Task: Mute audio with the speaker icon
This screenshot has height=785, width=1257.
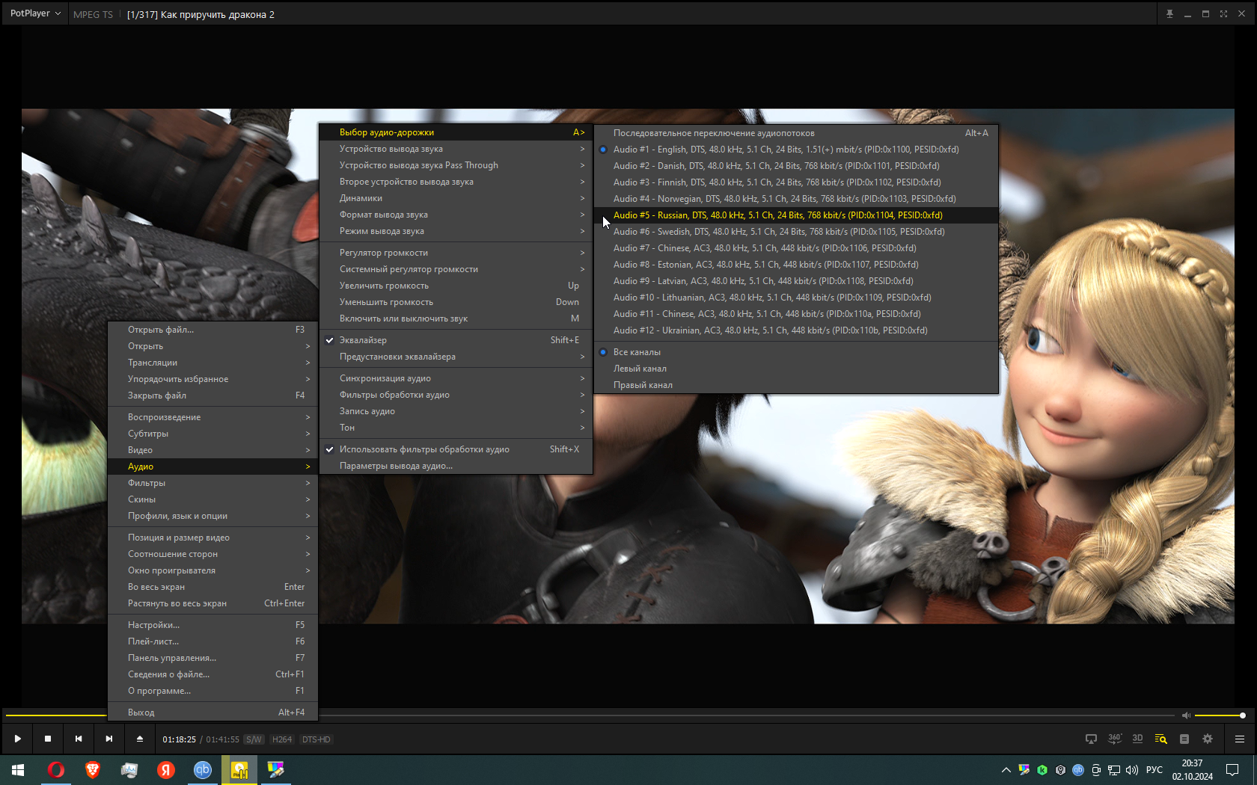Action: tap(1186, 715)
